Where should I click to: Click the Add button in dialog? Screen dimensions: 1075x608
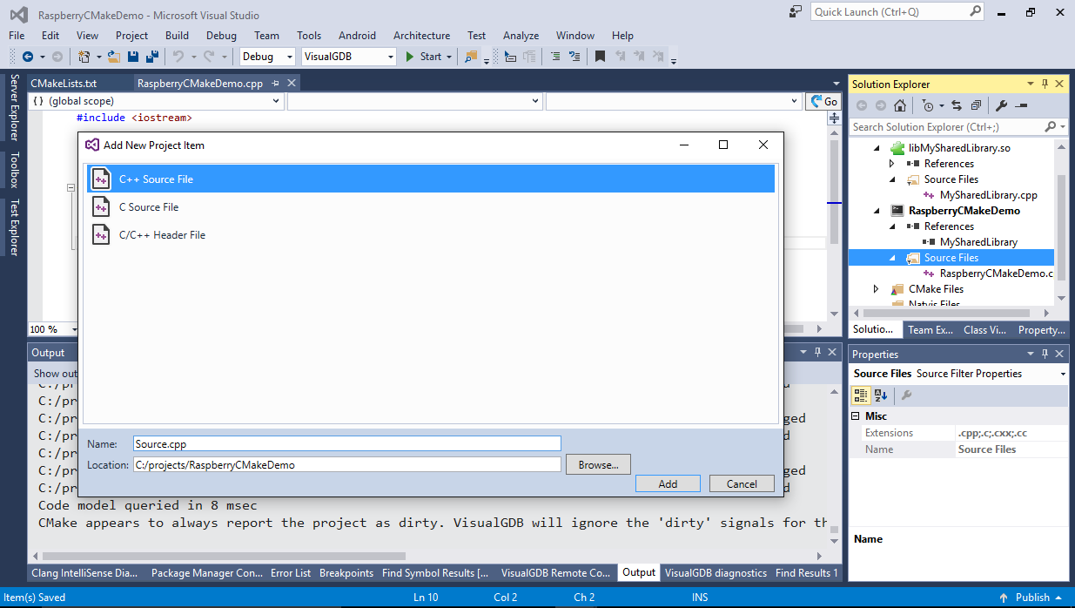[668, 483]
